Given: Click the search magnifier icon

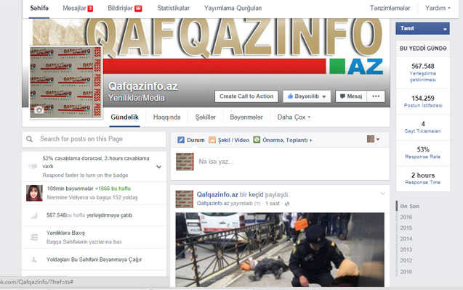Looking at the screenshot, I should [x=29, y=139].
